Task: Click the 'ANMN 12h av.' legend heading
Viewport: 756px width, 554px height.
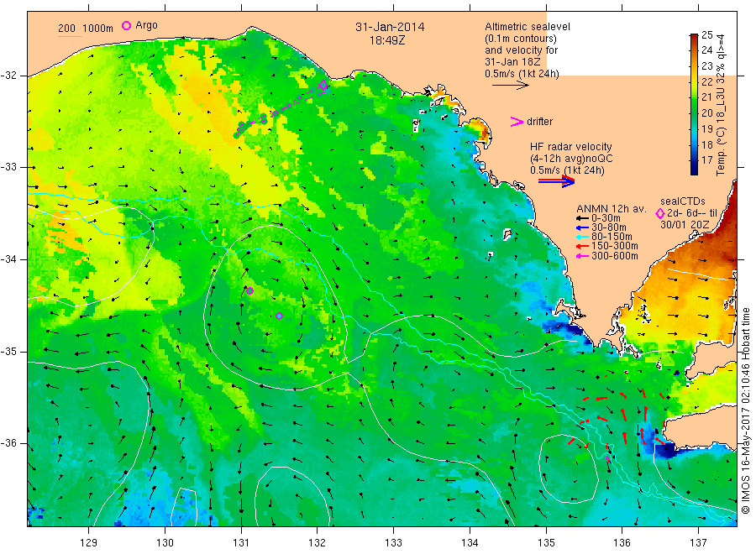Action: tap(612, 209)
